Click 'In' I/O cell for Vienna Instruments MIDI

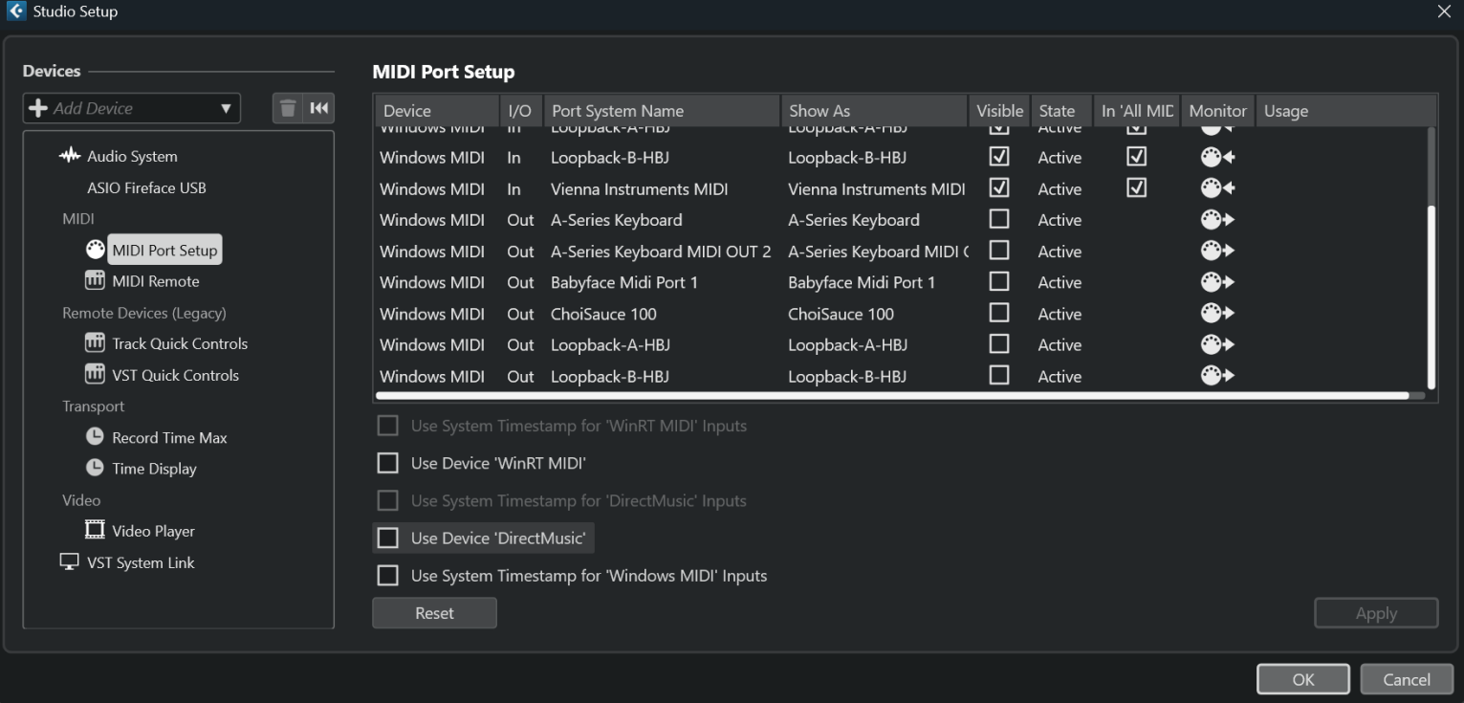coord(514,188)
